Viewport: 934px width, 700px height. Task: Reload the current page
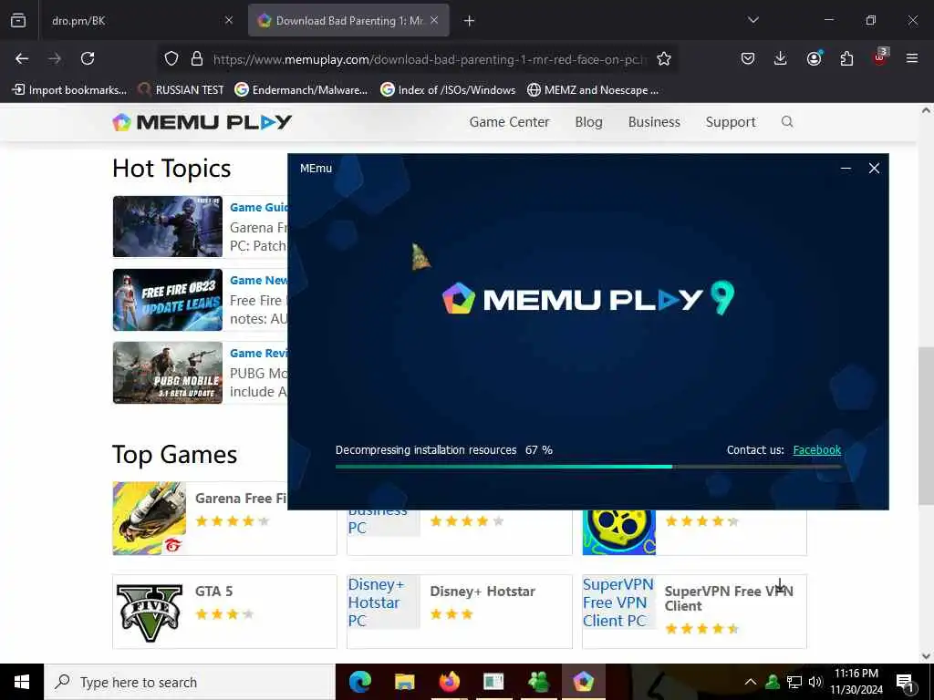tap(88, 58)
